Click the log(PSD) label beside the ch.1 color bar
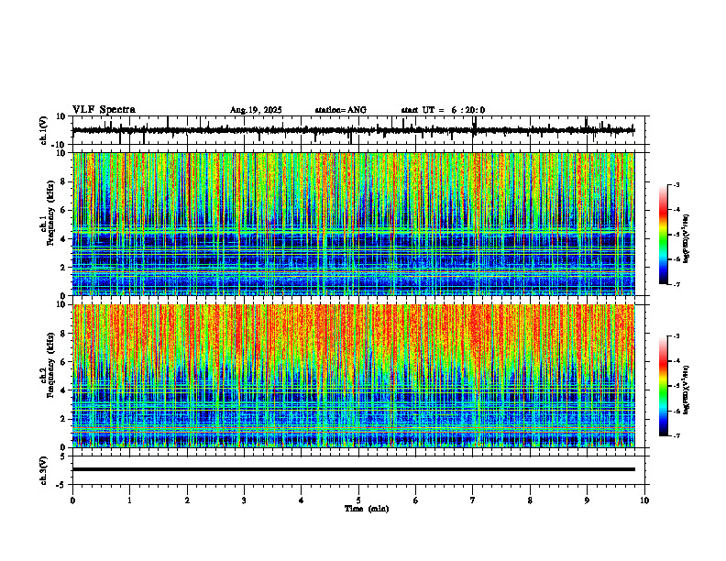This screenshot has width=726, height=561. click(x=687, y=239)
